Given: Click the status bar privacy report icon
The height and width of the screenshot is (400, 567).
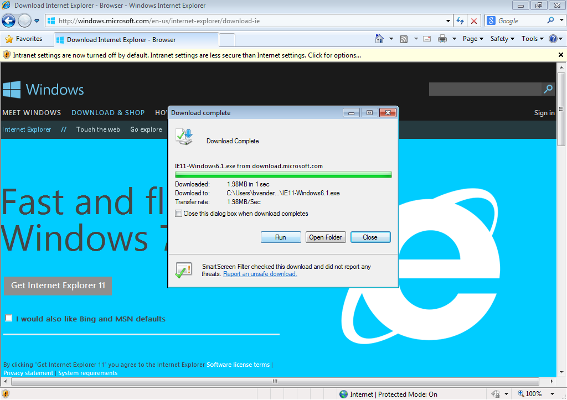Looking at the screenshot, I should 496,394.
